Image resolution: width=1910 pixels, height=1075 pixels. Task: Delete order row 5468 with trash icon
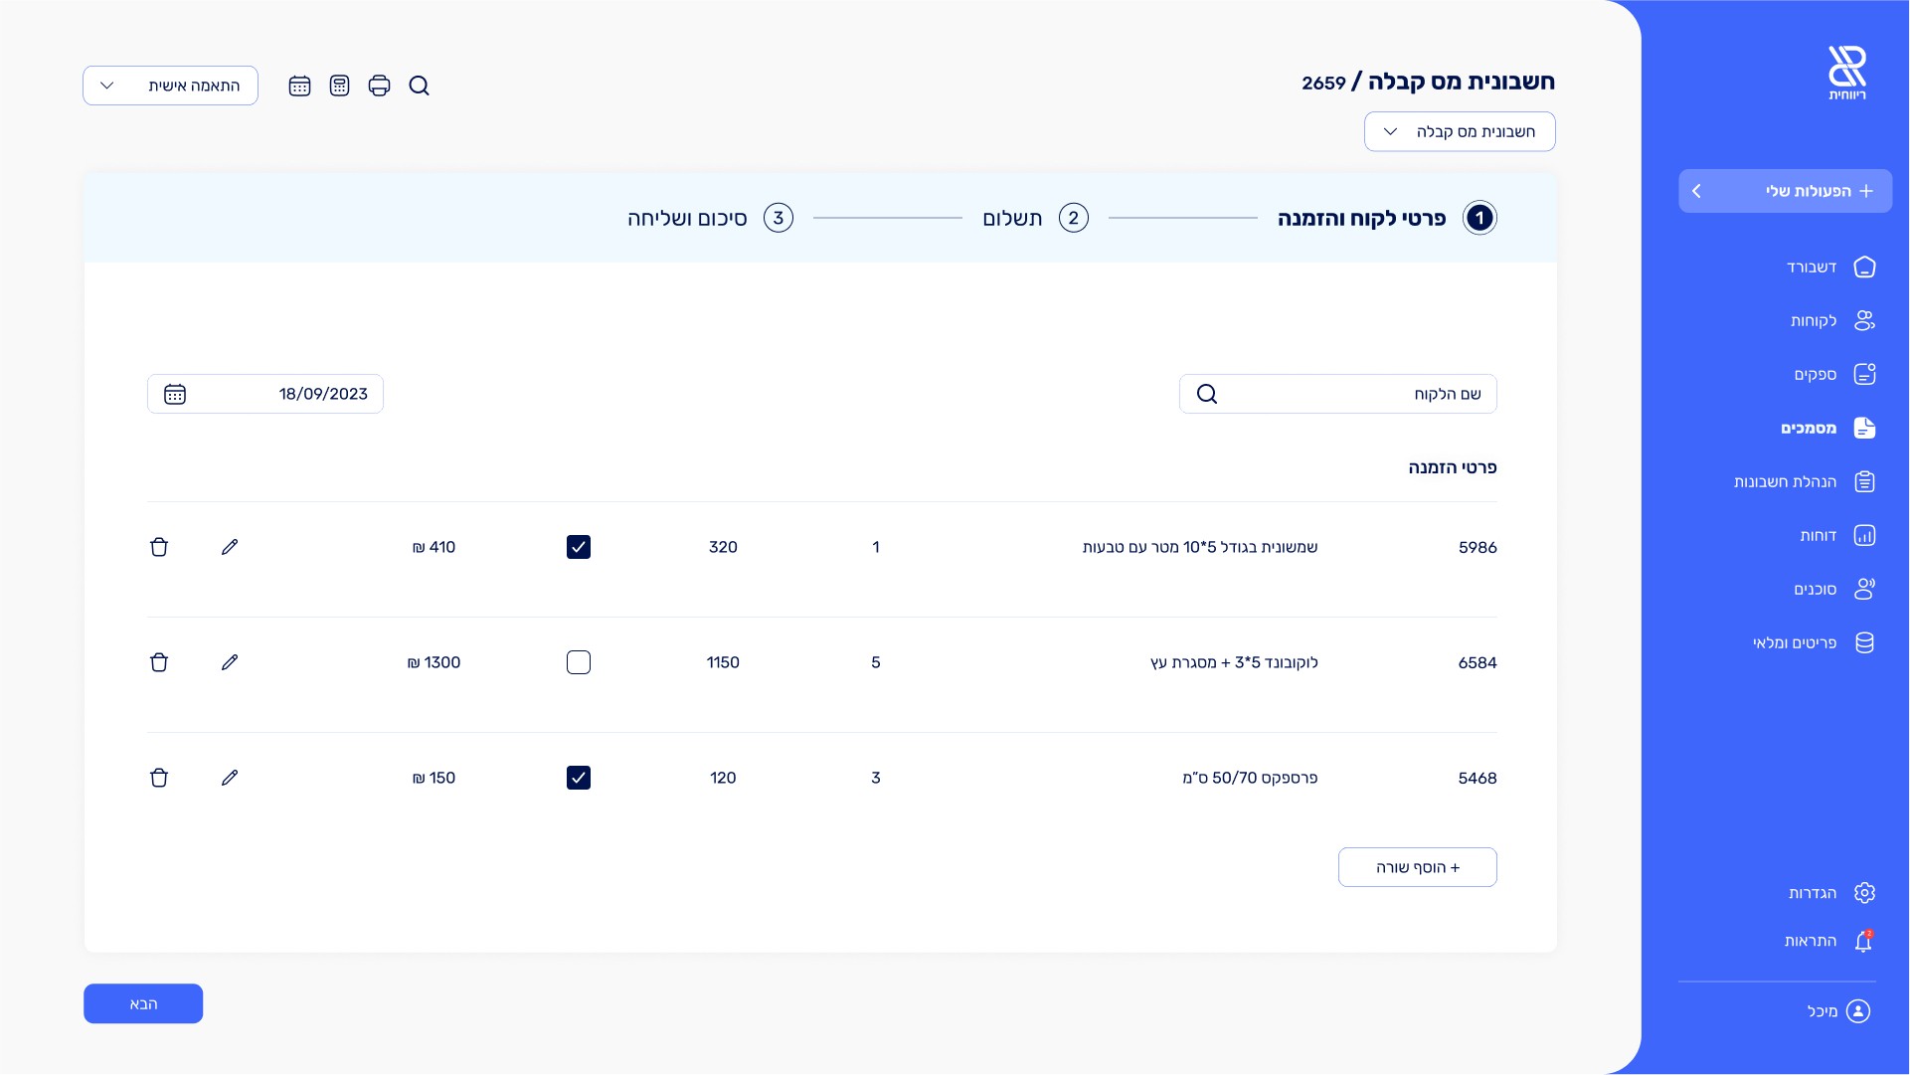pyautogui.click(x=159, y=778)
